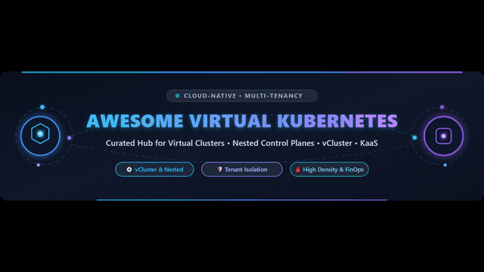484x272 pixels.
Task: Click the shield icon in Tenant Isolation
Action: point(219,169)
